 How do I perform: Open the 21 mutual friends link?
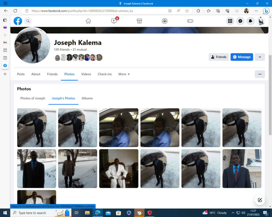79,50
